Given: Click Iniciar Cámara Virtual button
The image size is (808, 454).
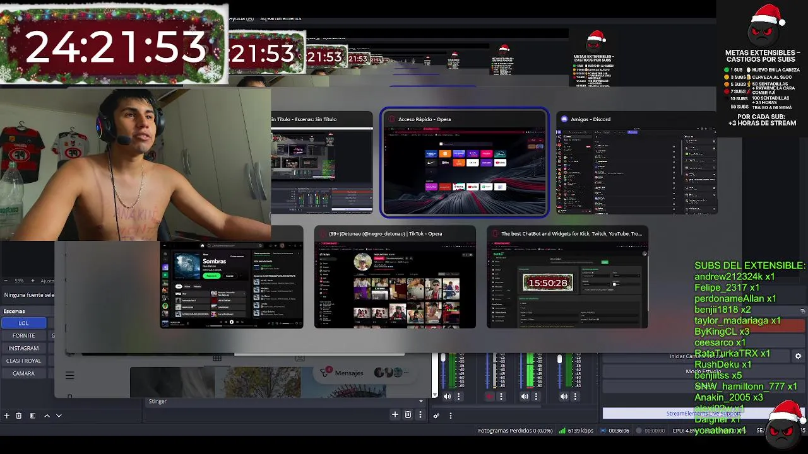Looking at the screenshot, I should (696, 356).
